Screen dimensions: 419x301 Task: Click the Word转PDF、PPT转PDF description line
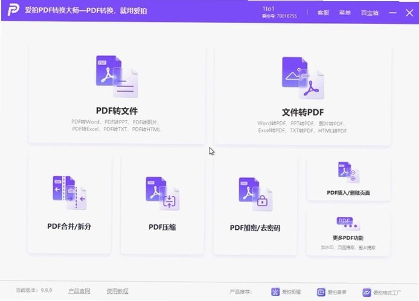[302, 124]
